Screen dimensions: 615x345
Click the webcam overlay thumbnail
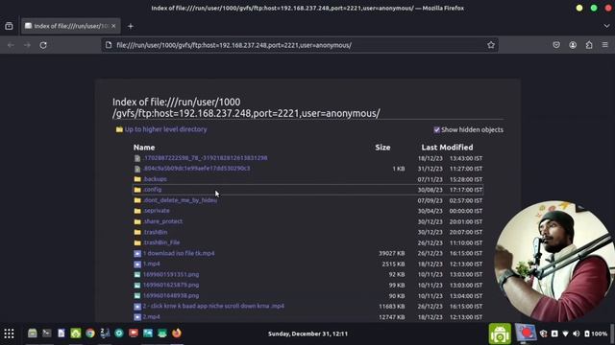pos(553,262)
